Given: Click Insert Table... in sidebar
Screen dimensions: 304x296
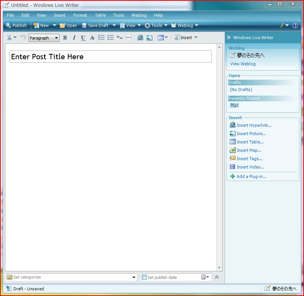Looking at the screenshot, I should (x=250, y=142).
